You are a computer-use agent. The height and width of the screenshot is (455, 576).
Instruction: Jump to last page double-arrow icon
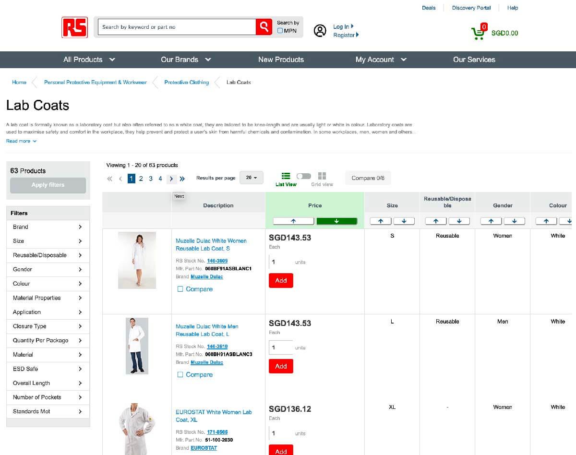182,179
